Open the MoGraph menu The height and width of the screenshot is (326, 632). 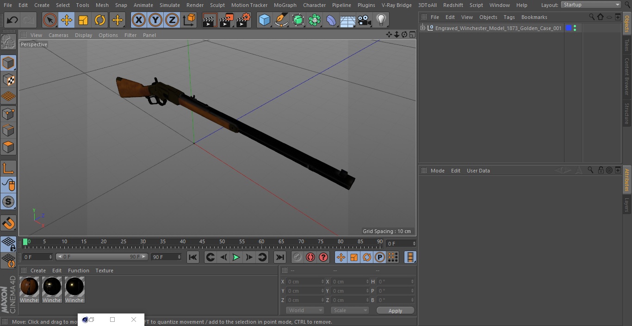[285, 5]
